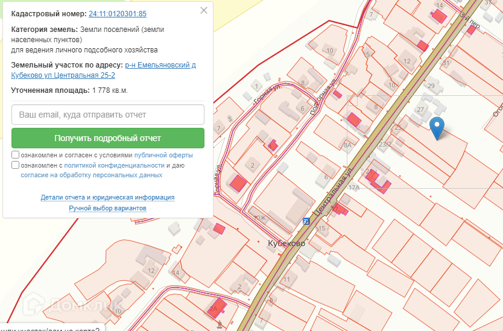Click the blue location pin marker
This screenshot has width=503, height=331.
437,128
